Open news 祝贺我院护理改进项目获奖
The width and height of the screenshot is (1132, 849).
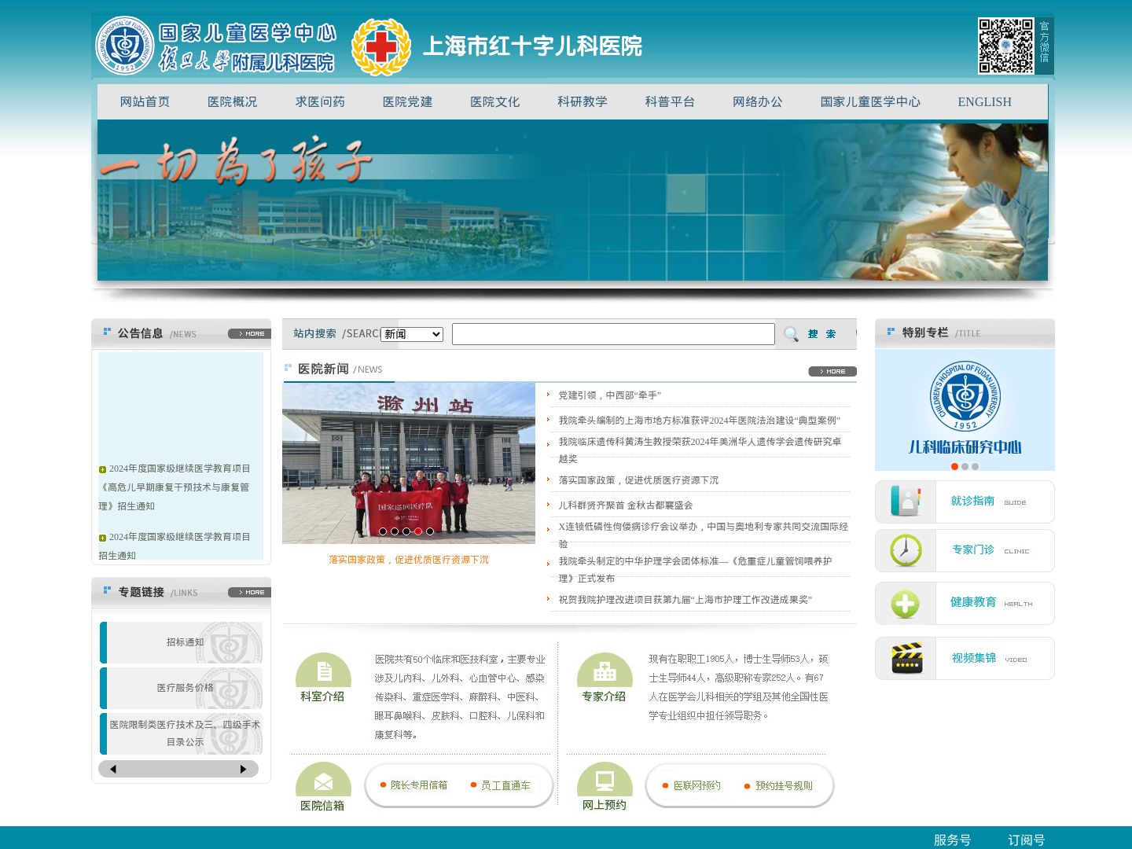[685, 600]
